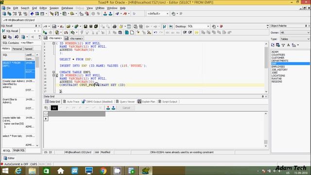Viewport: 311px width, 175px height.
Task: Click the yellow double-arrow icon in editor toolbar
Action: [196, 33]
